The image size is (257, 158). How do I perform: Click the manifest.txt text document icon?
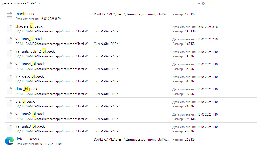click(9, 16)
